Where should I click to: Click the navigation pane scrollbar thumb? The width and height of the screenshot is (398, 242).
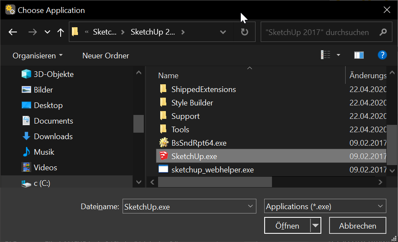tap(139, 124)
